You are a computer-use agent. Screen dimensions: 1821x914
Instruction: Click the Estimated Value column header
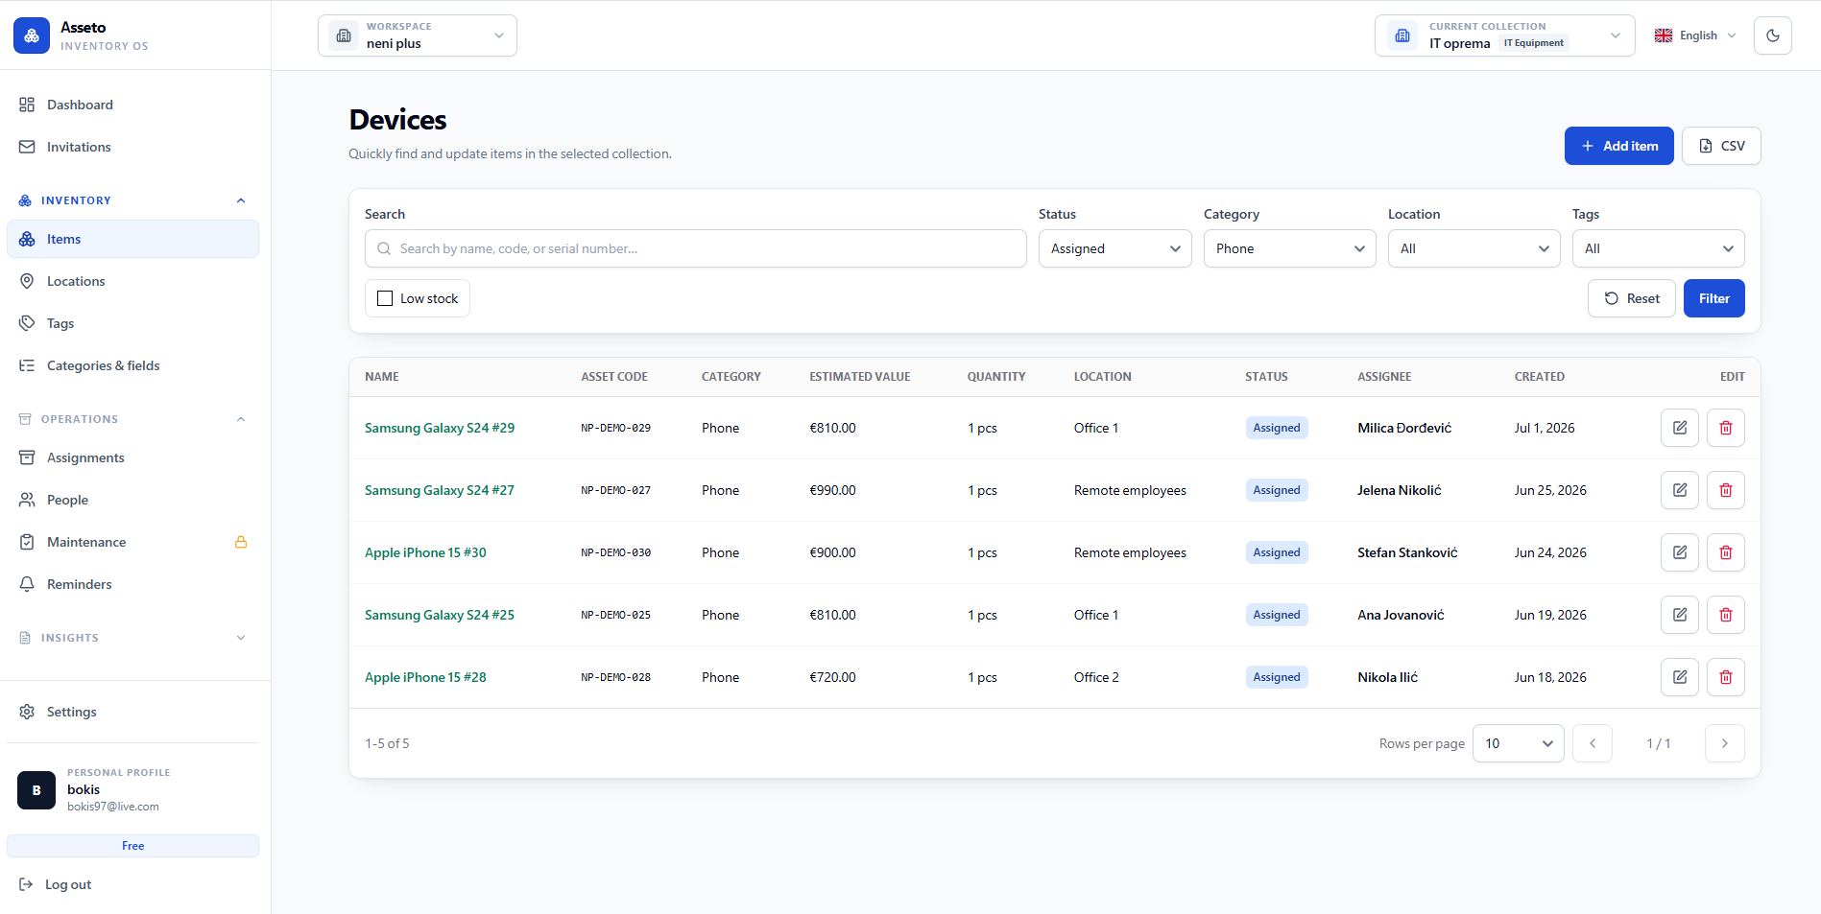point(859,377)
